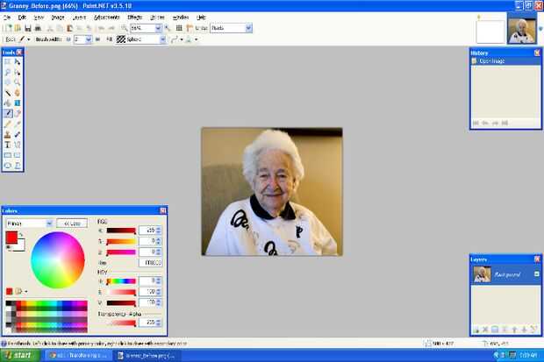Viewport: 544px width, 362px height.
Task: Open the tool chooser dropdown arrow
Action: point(28,39)
